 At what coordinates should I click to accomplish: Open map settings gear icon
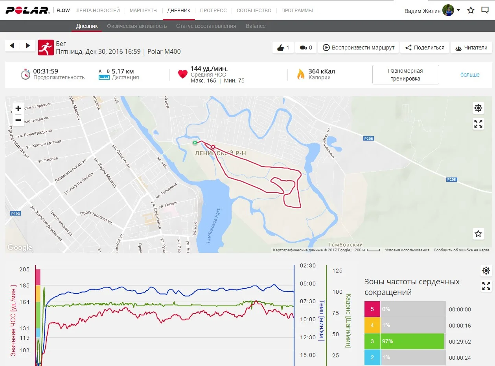(478, 108)
